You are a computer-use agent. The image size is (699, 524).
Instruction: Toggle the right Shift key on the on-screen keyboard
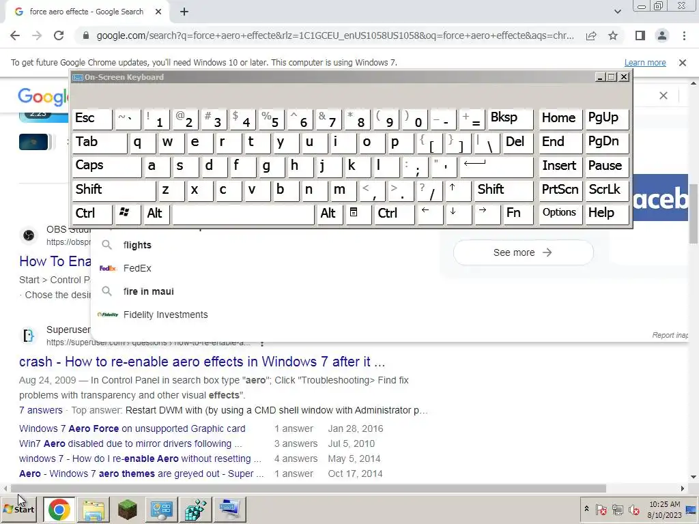[x=503, y=190]
